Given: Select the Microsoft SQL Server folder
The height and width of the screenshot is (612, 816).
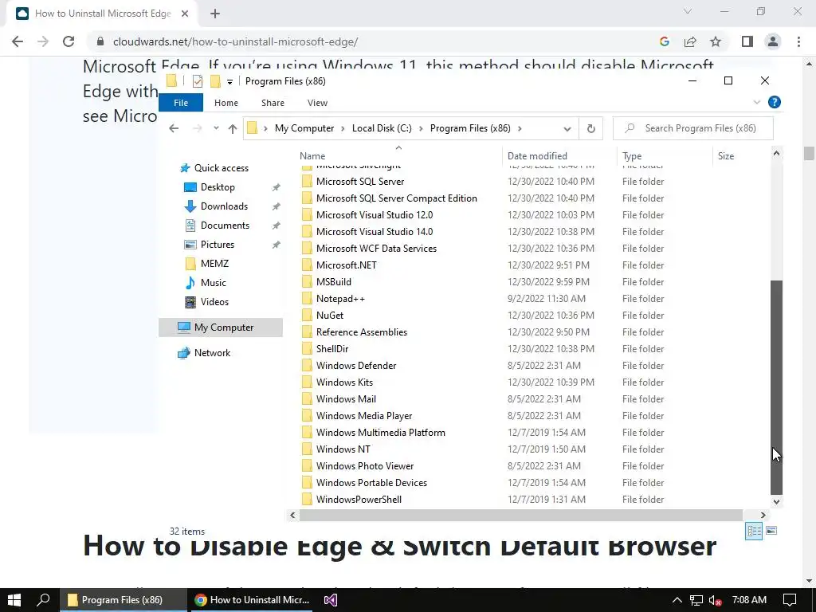Looking at the screenshot, I should [x=360, y=182].
